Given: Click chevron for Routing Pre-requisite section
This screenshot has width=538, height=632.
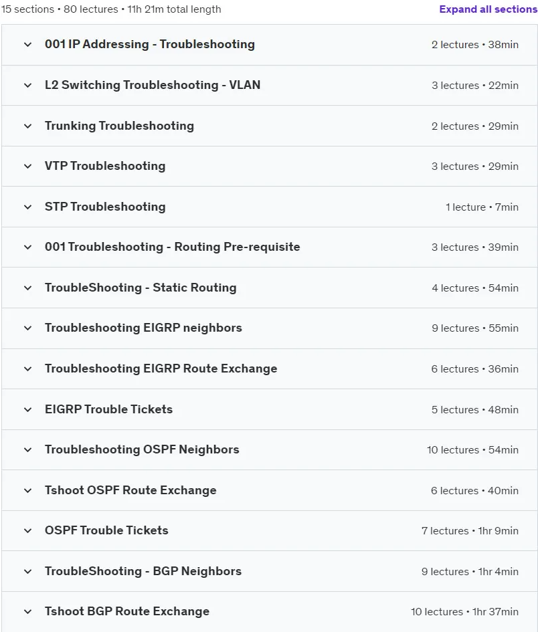Looking at the screenshot, I should click(x=28, y=247).
